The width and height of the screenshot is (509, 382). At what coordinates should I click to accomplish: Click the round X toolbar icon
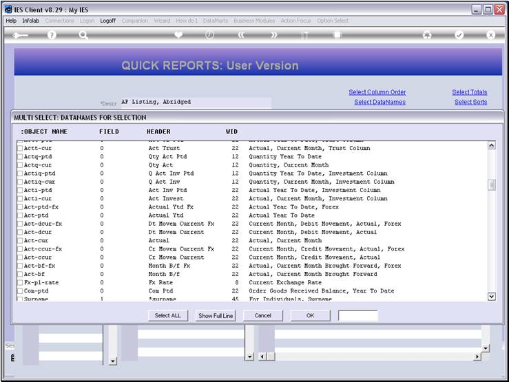(x=491, y=34)
